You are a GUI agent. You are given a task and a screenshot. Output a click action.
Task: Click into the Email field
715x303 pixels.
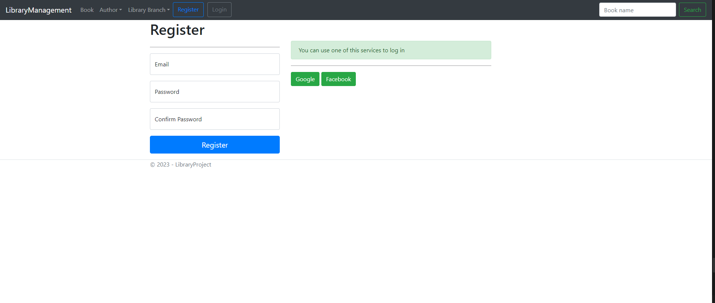tap(214, 64)
